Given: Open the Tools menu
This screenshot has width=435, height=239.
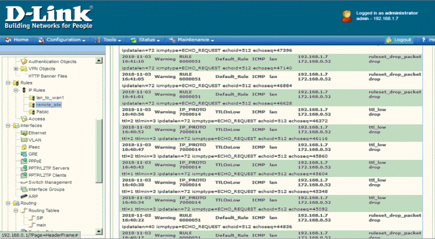Looking at the screenshot, I should click(x=110, y=40).
